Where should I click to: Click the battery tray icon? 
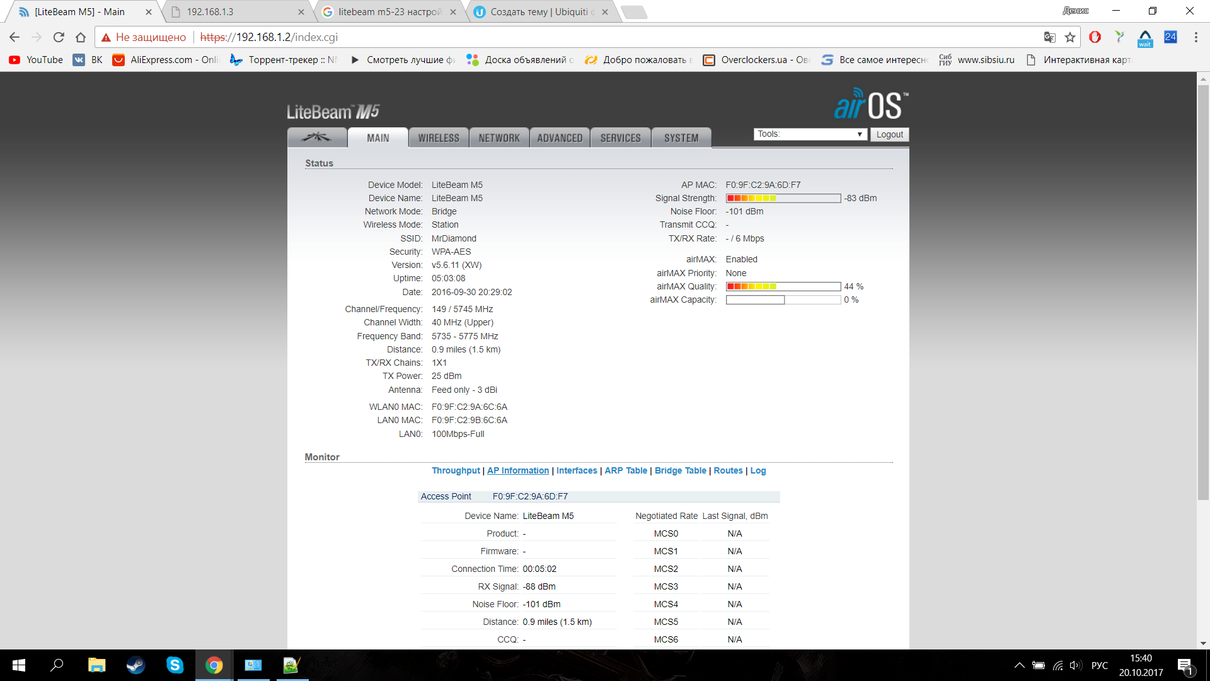point(1039,665)
